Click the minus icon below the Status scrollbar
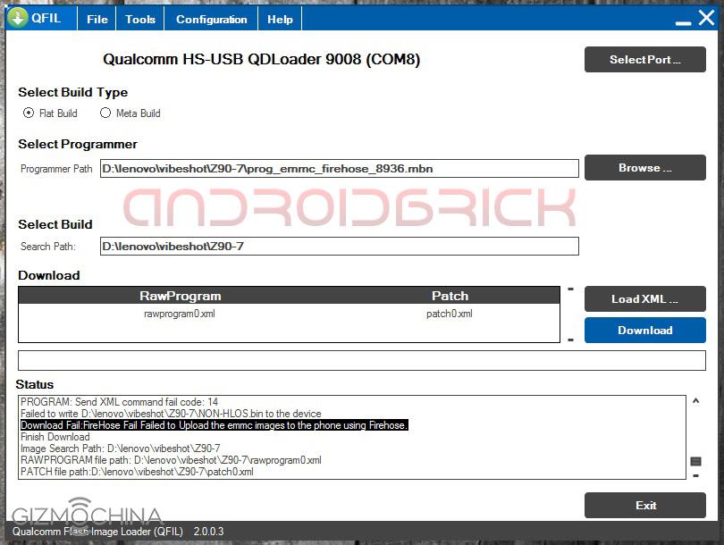Screen dimensions: 724x545 tap(695, 475)
